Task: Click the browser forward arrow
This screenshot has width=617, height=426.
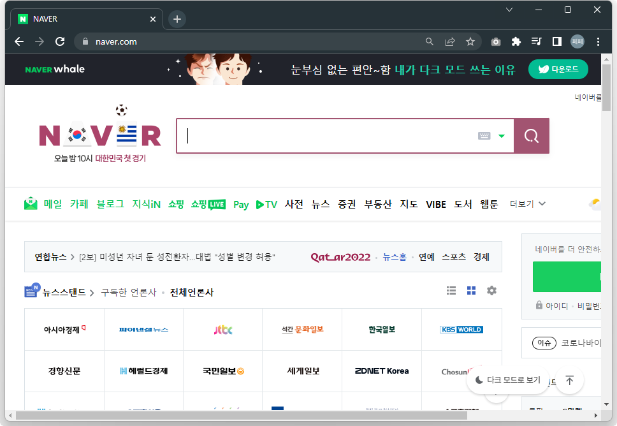Action: click(40, 41)
